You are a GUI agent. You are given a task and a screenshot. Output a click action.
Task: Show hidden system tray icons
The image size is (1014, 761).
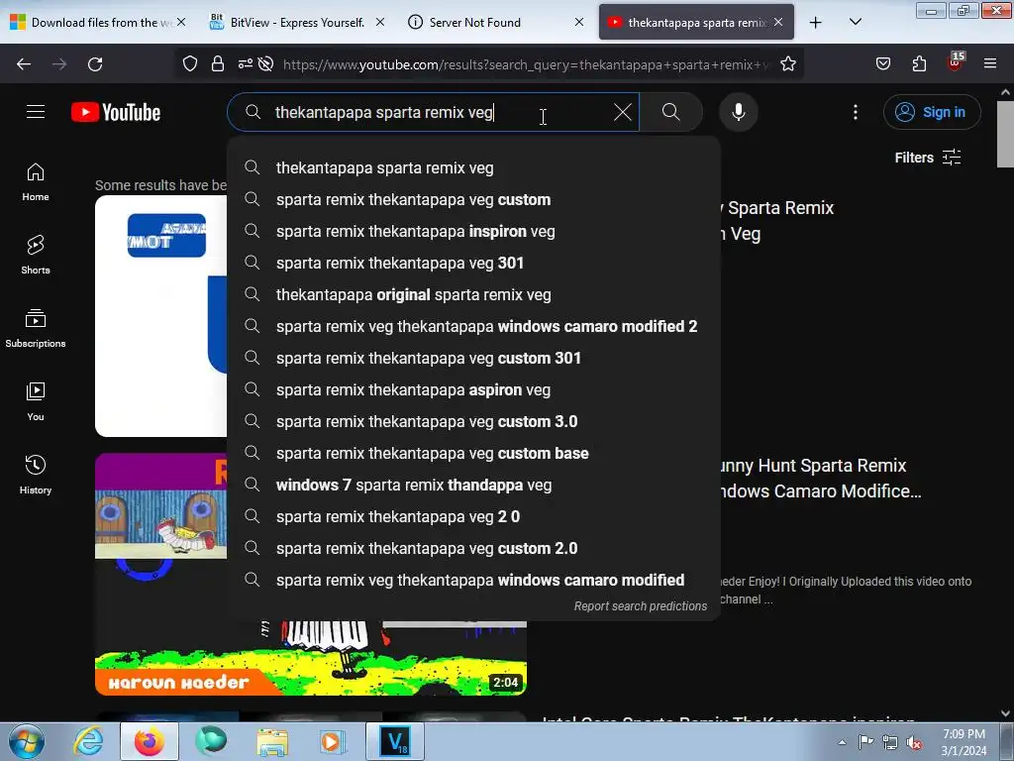842,742
